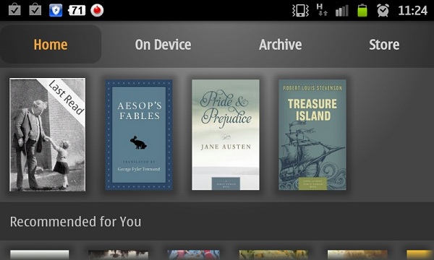The width and height of the screenshot is (434, 260).
Task: Tap the battery 71 notification icon
Action: coord(77,11)
